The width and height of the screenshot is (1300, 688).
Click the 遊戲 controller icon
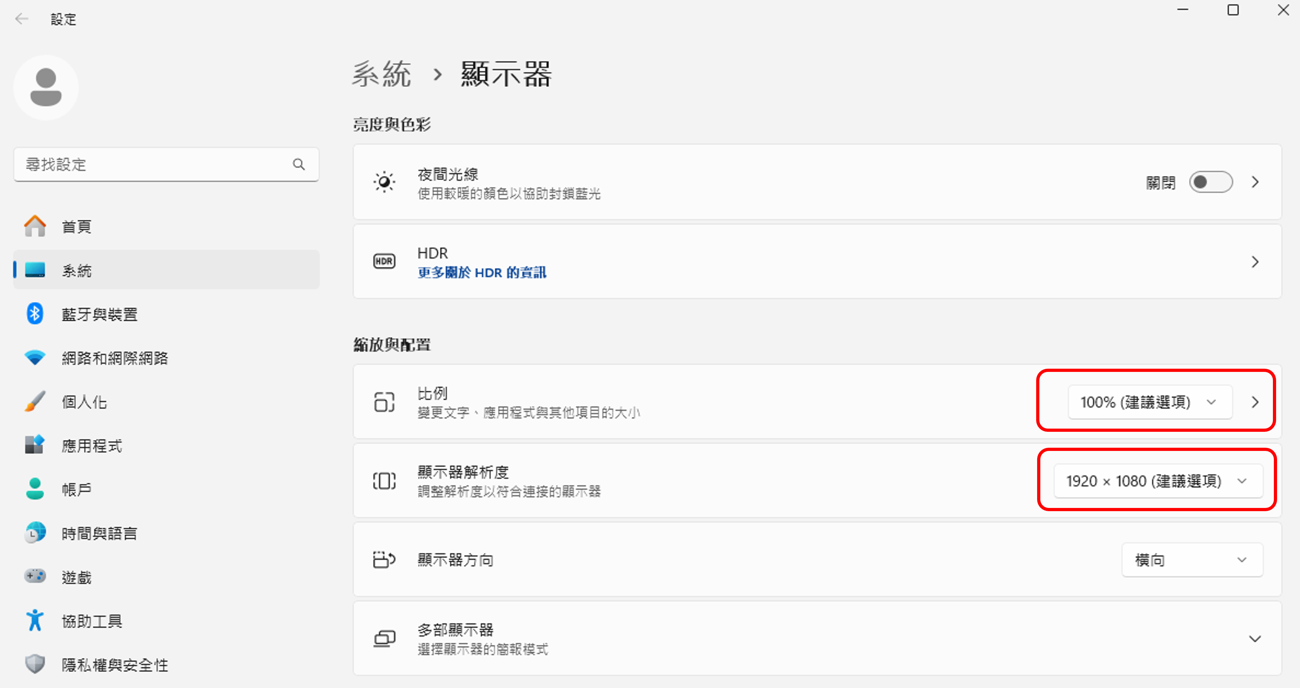(x=35, y=576)
